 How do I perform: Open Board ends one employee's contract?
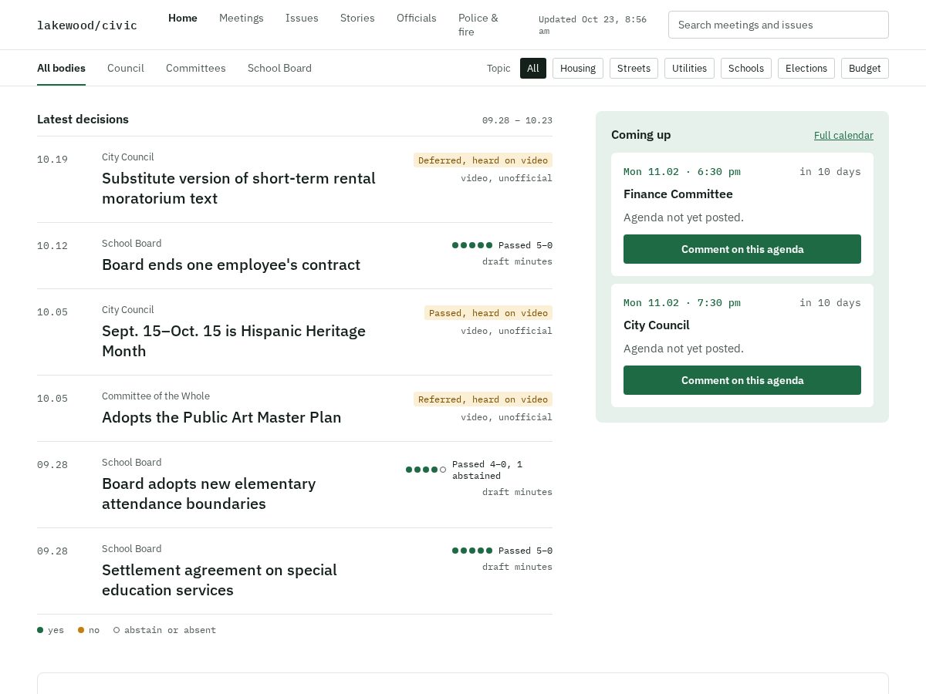point(231,264)
